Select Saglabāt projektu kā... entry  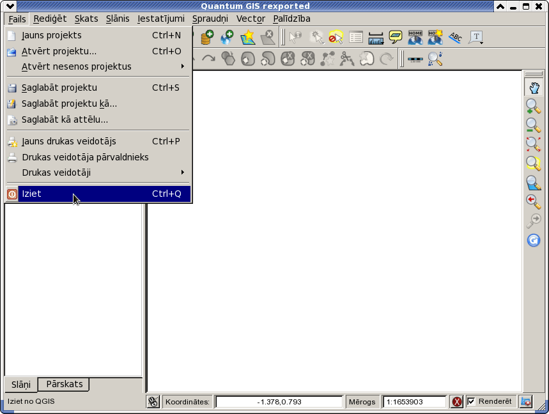[98, 104]
